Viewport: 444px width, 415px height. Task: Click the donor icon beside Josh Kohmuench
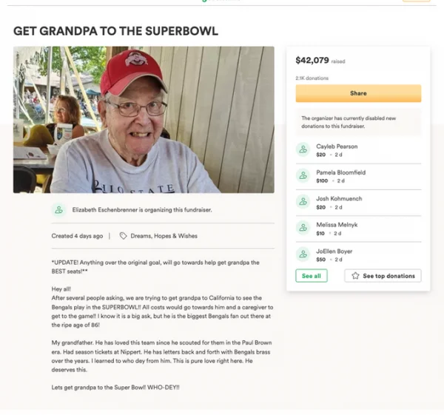pos(302,201)
